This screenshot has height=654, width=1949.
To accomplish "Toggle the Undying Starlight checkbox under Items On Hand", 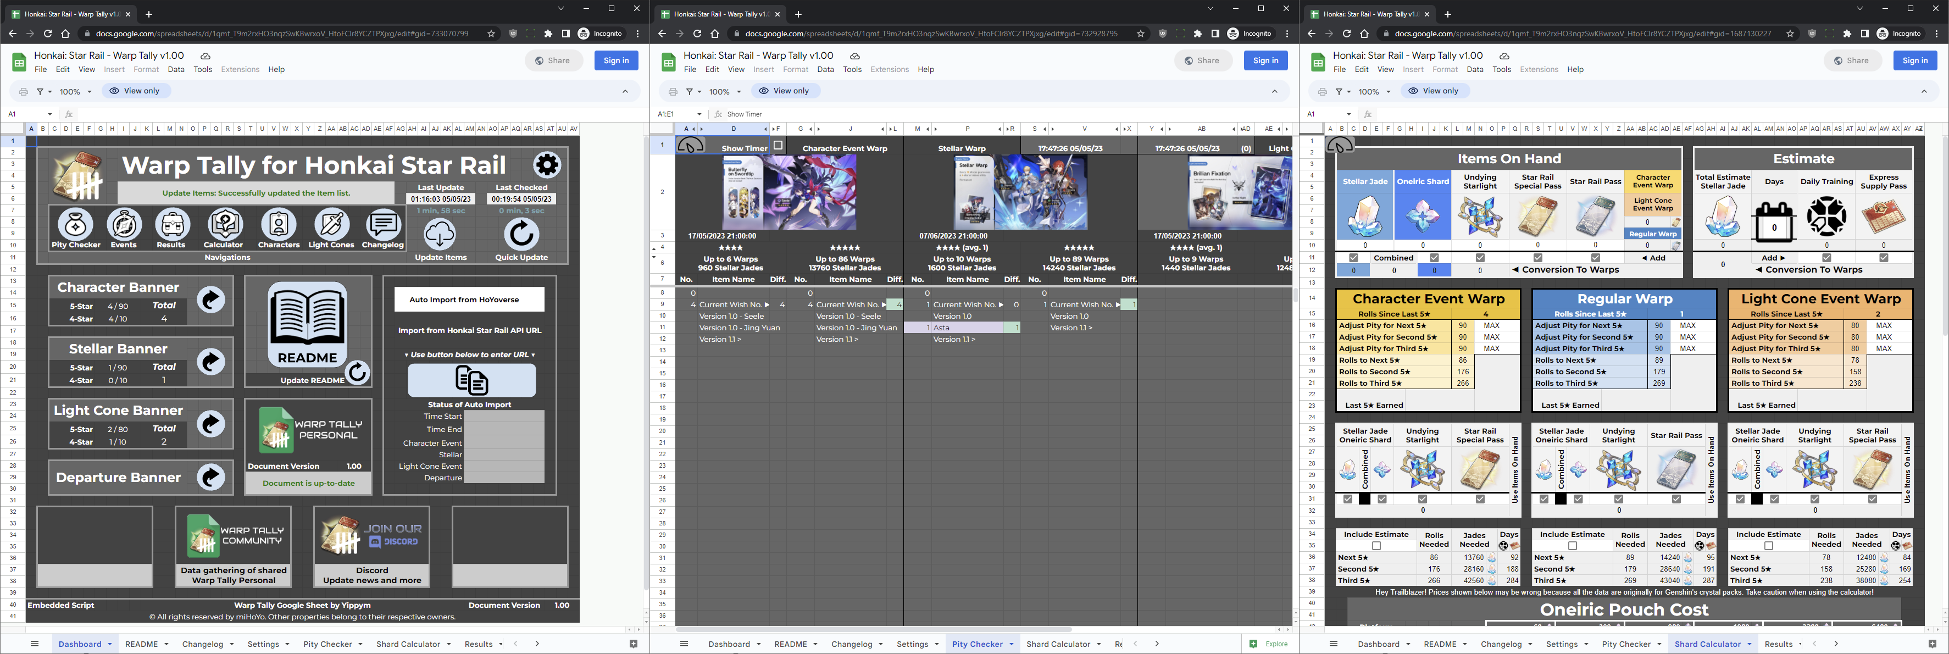I will 1480,258.
